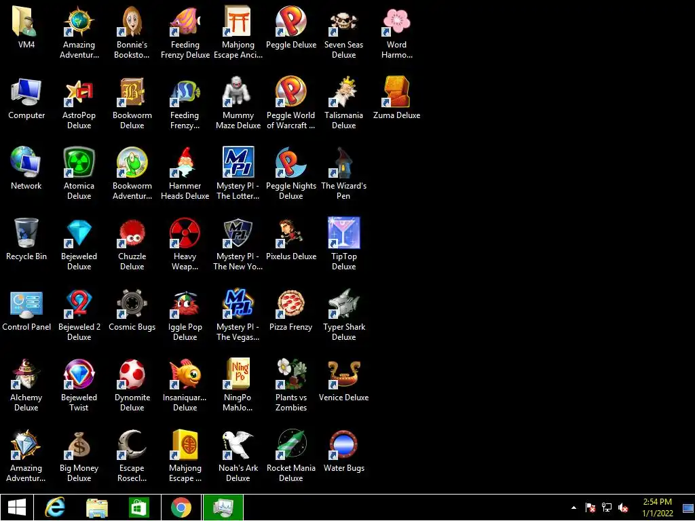Select Mystery PI The Vegas shortcut
The image size is (695, 521).
238,303
